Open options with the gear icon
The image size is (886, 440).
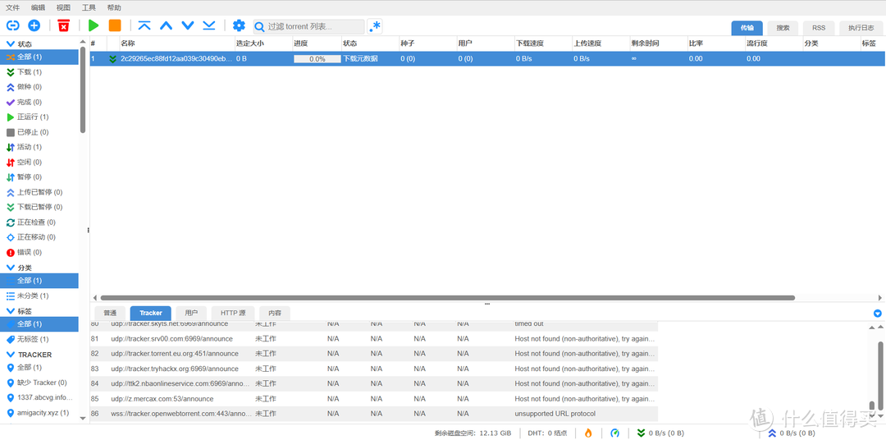point(239,25)
